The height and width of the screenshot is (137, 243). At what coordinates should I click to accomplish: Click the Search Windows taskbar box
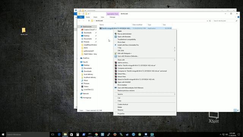click(x=28, y=134)
